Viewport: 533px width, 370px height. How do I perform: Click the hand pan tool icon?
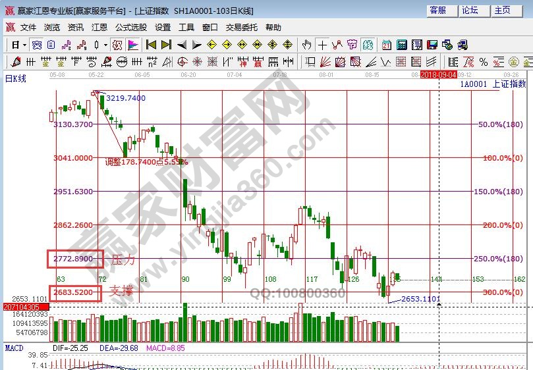click(x=306, y=45)
